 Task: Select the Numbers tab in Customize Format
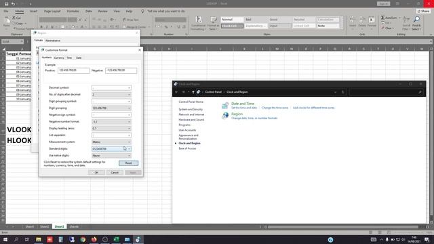(47, 58)
